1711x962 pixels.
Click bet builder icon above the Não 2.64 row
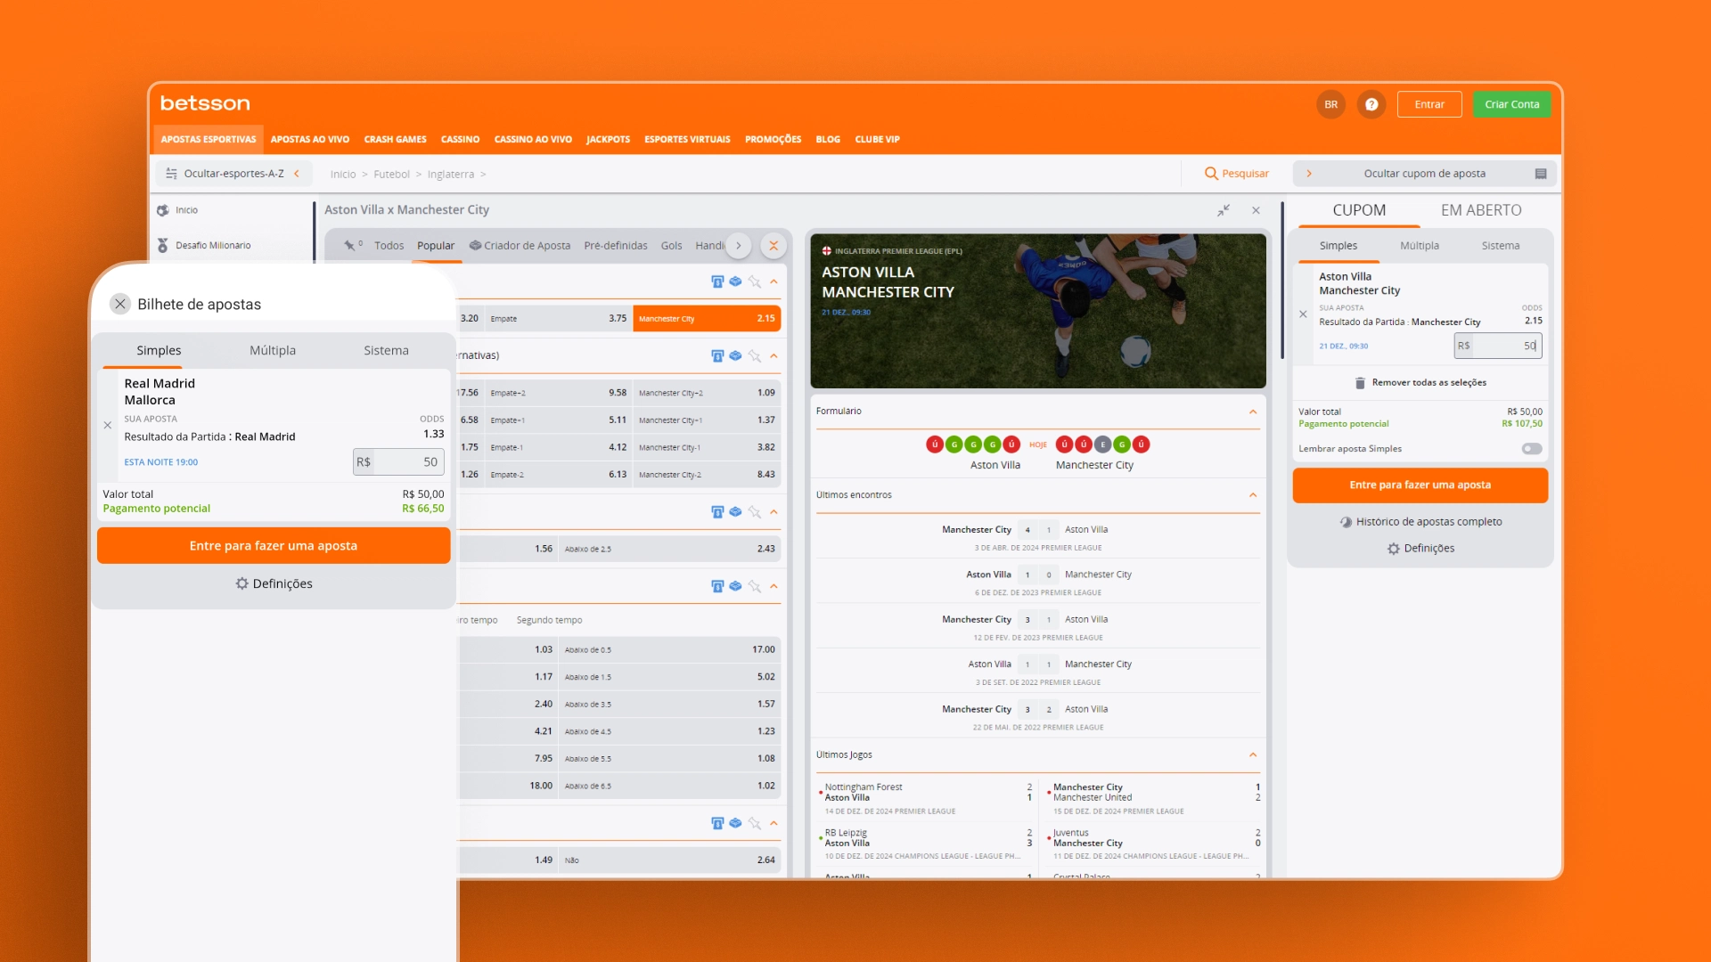pos(735,823)
